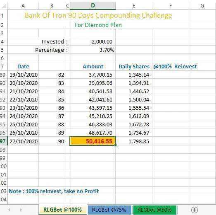216x215 pixels.
Task: Select column G header
Action: pos(202,6)
